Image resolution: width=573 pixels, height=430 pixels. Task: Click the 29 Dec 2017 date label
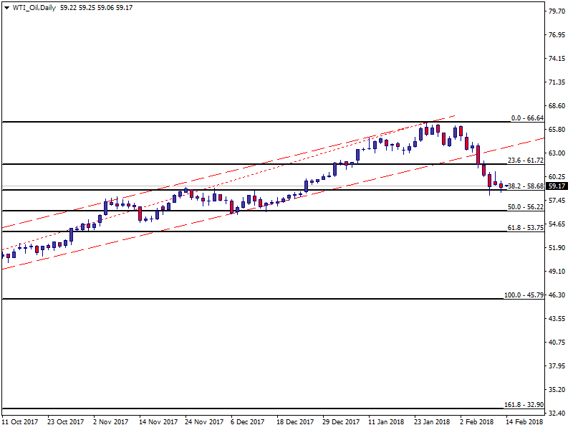[x=340, y=422]
